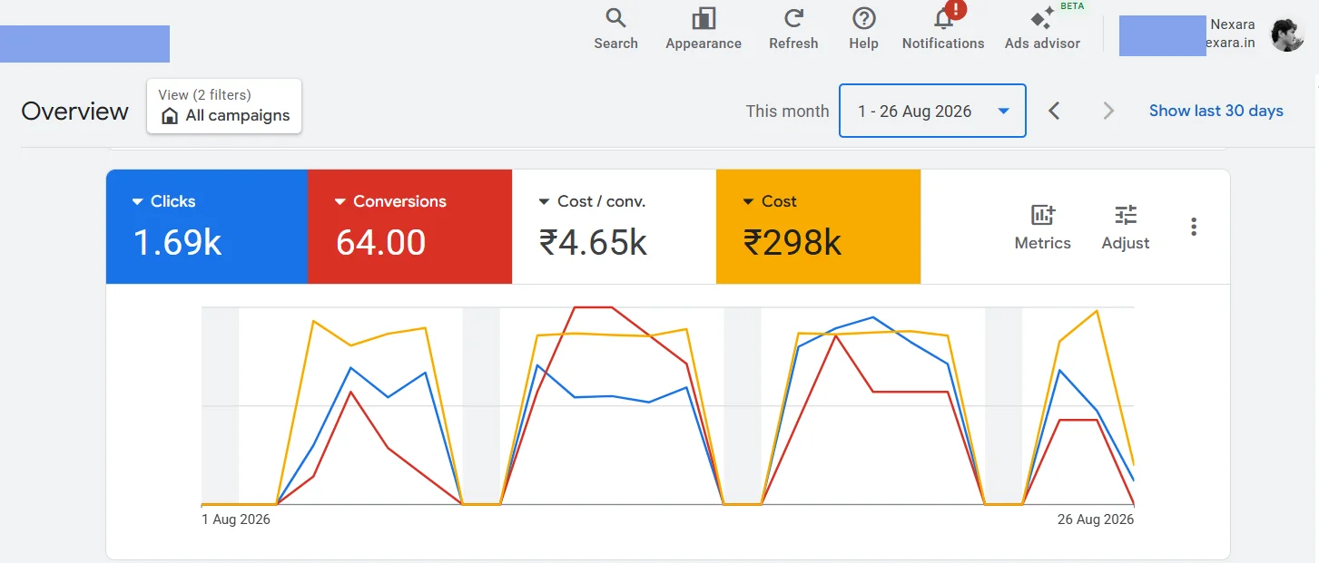Image resolution: width=1319 pixels, height=563 pixels.
Task: Open the Help question mark icon
Action: [863, 18]
